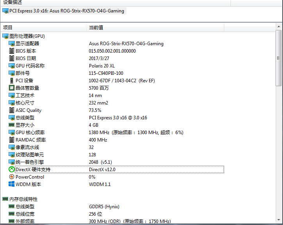Click the scrollbar down arrow
Screen dimensions: 283x225
click(279, 220)
